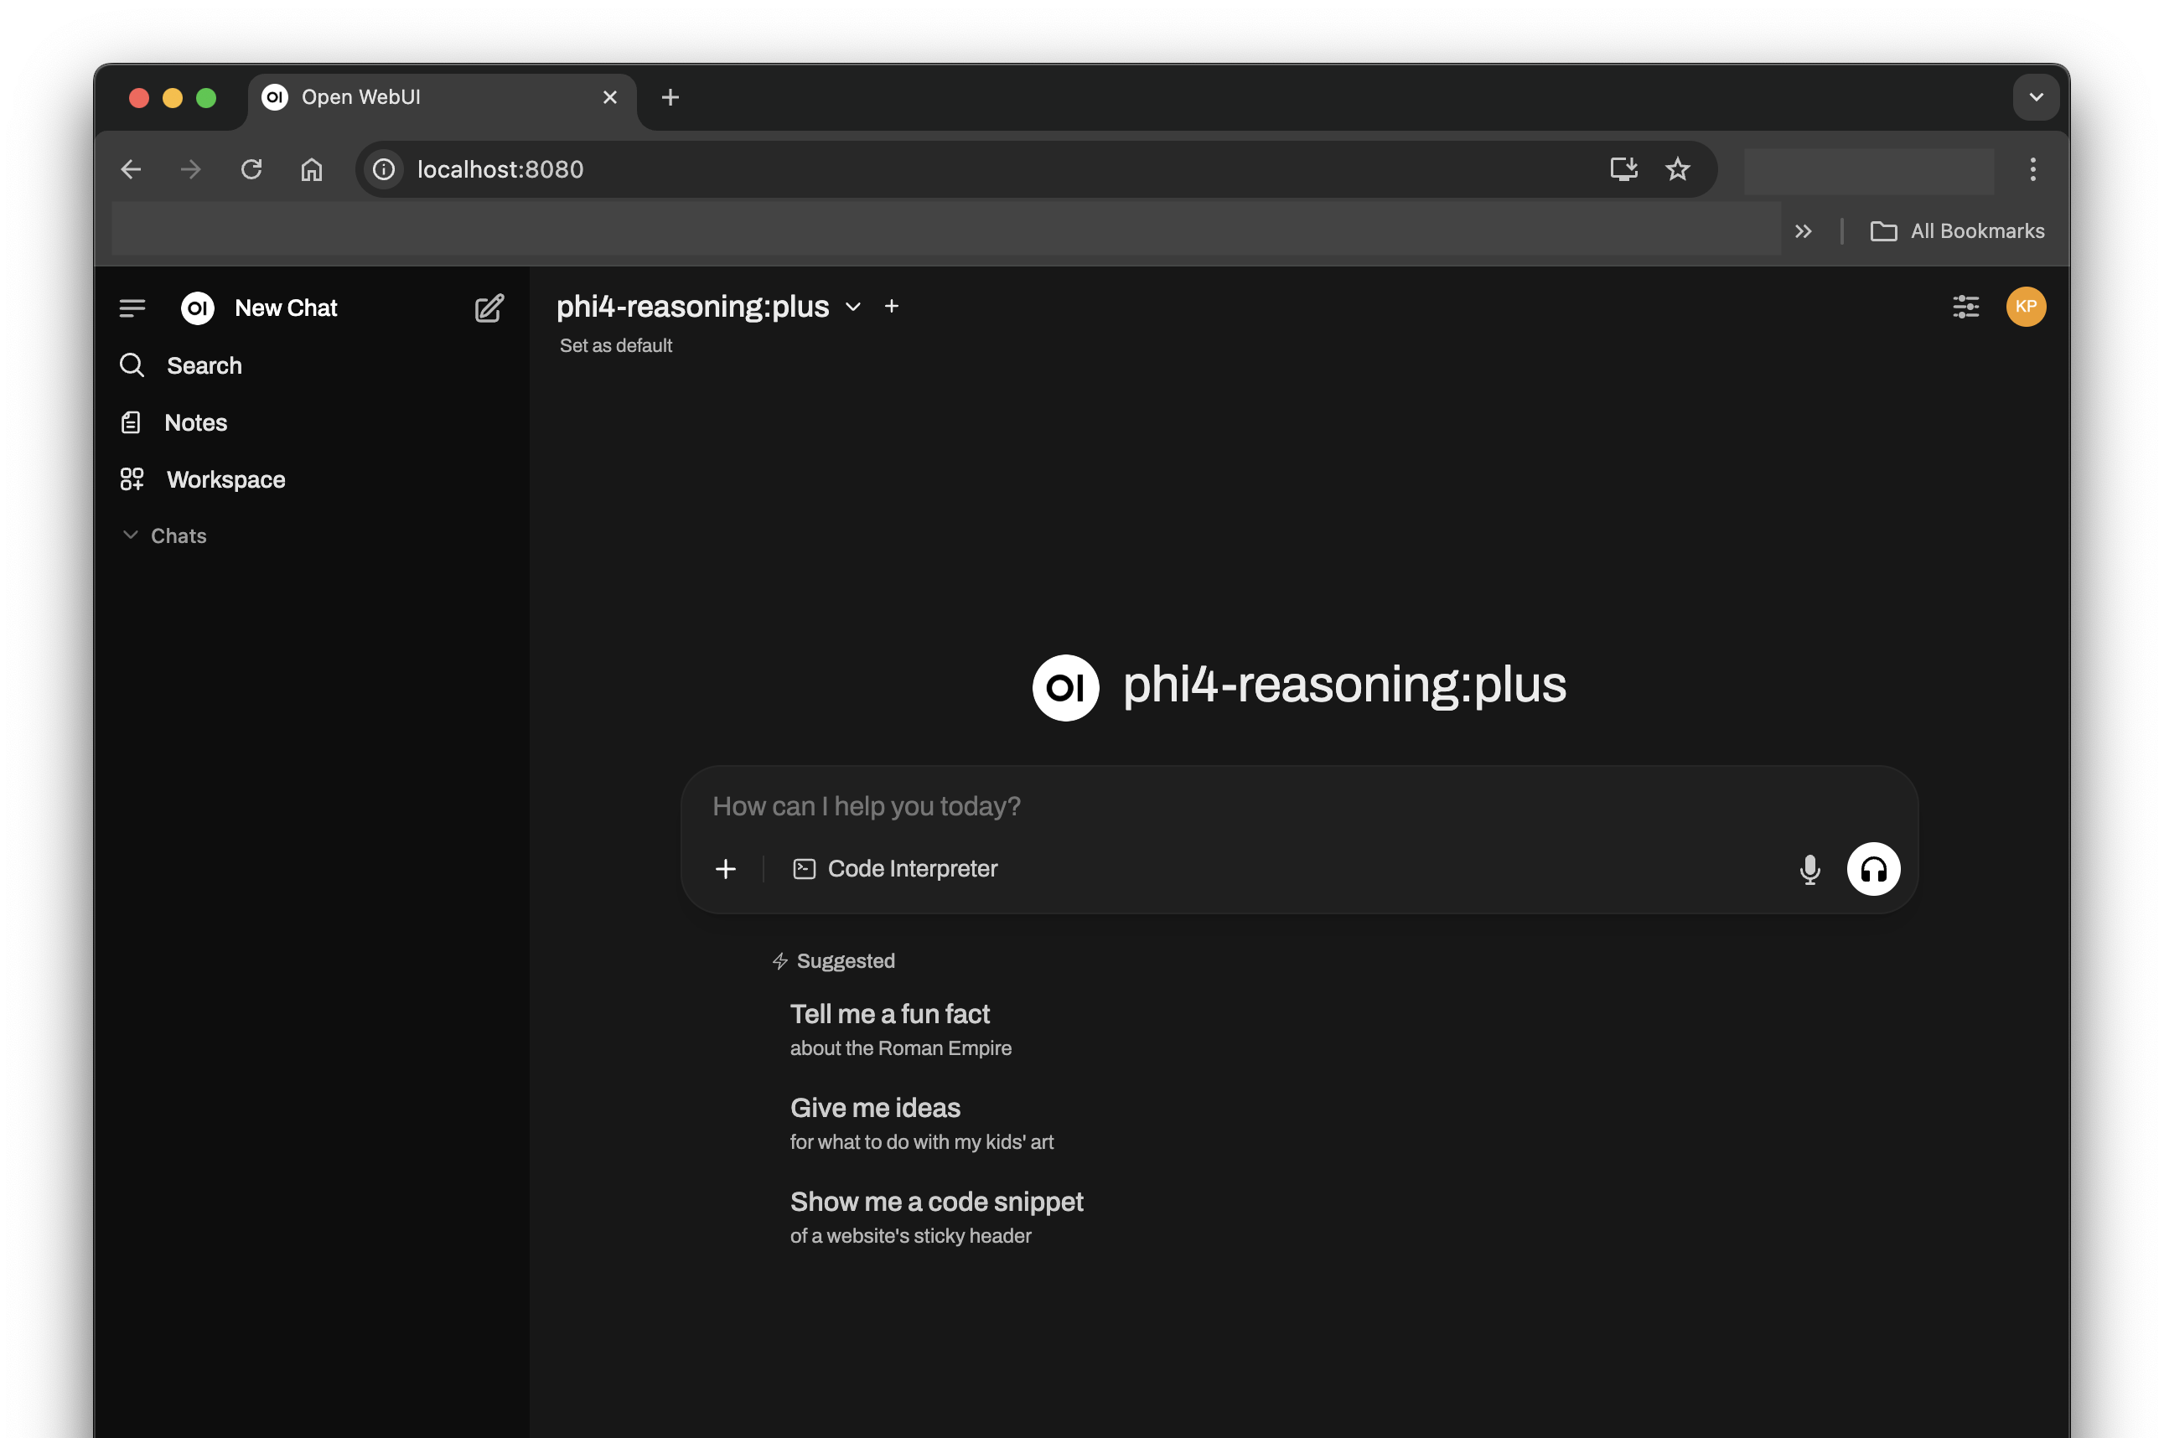Close the Open WebUI tab

(610, 97)
